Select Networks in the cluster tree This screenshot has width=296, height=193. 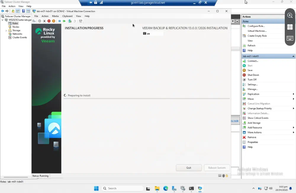(17, 34)
